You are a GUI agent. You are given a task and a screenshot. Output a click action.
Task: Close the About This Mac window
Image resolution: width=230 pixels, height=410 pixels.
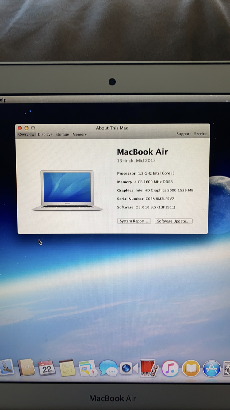click(x=20, y=128)
